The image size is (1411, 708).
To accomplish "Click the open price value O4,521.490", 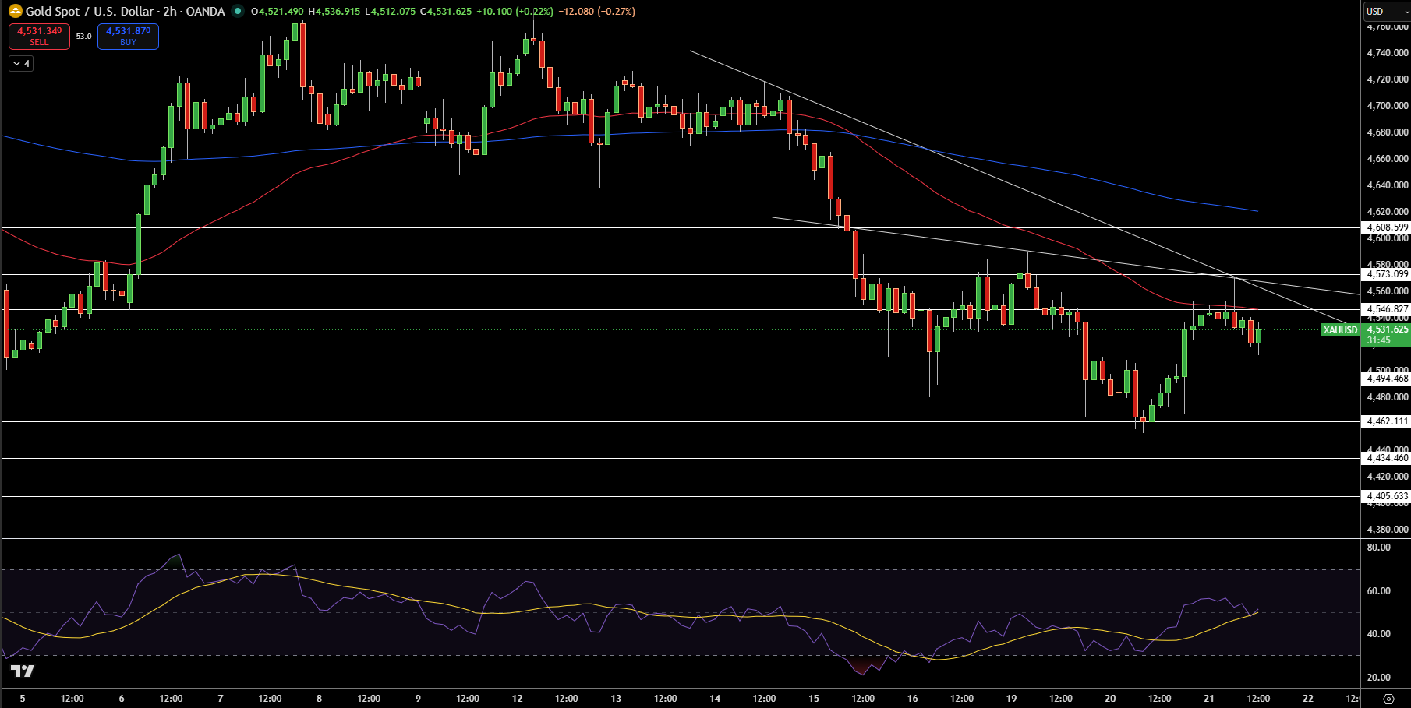I will pos(277,12).
